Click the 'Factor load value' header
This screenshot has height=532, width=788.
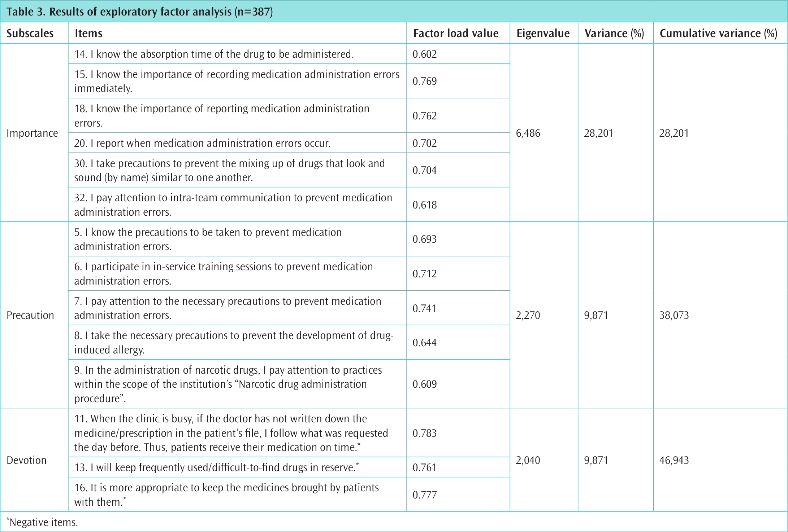[x=455, y=34]
